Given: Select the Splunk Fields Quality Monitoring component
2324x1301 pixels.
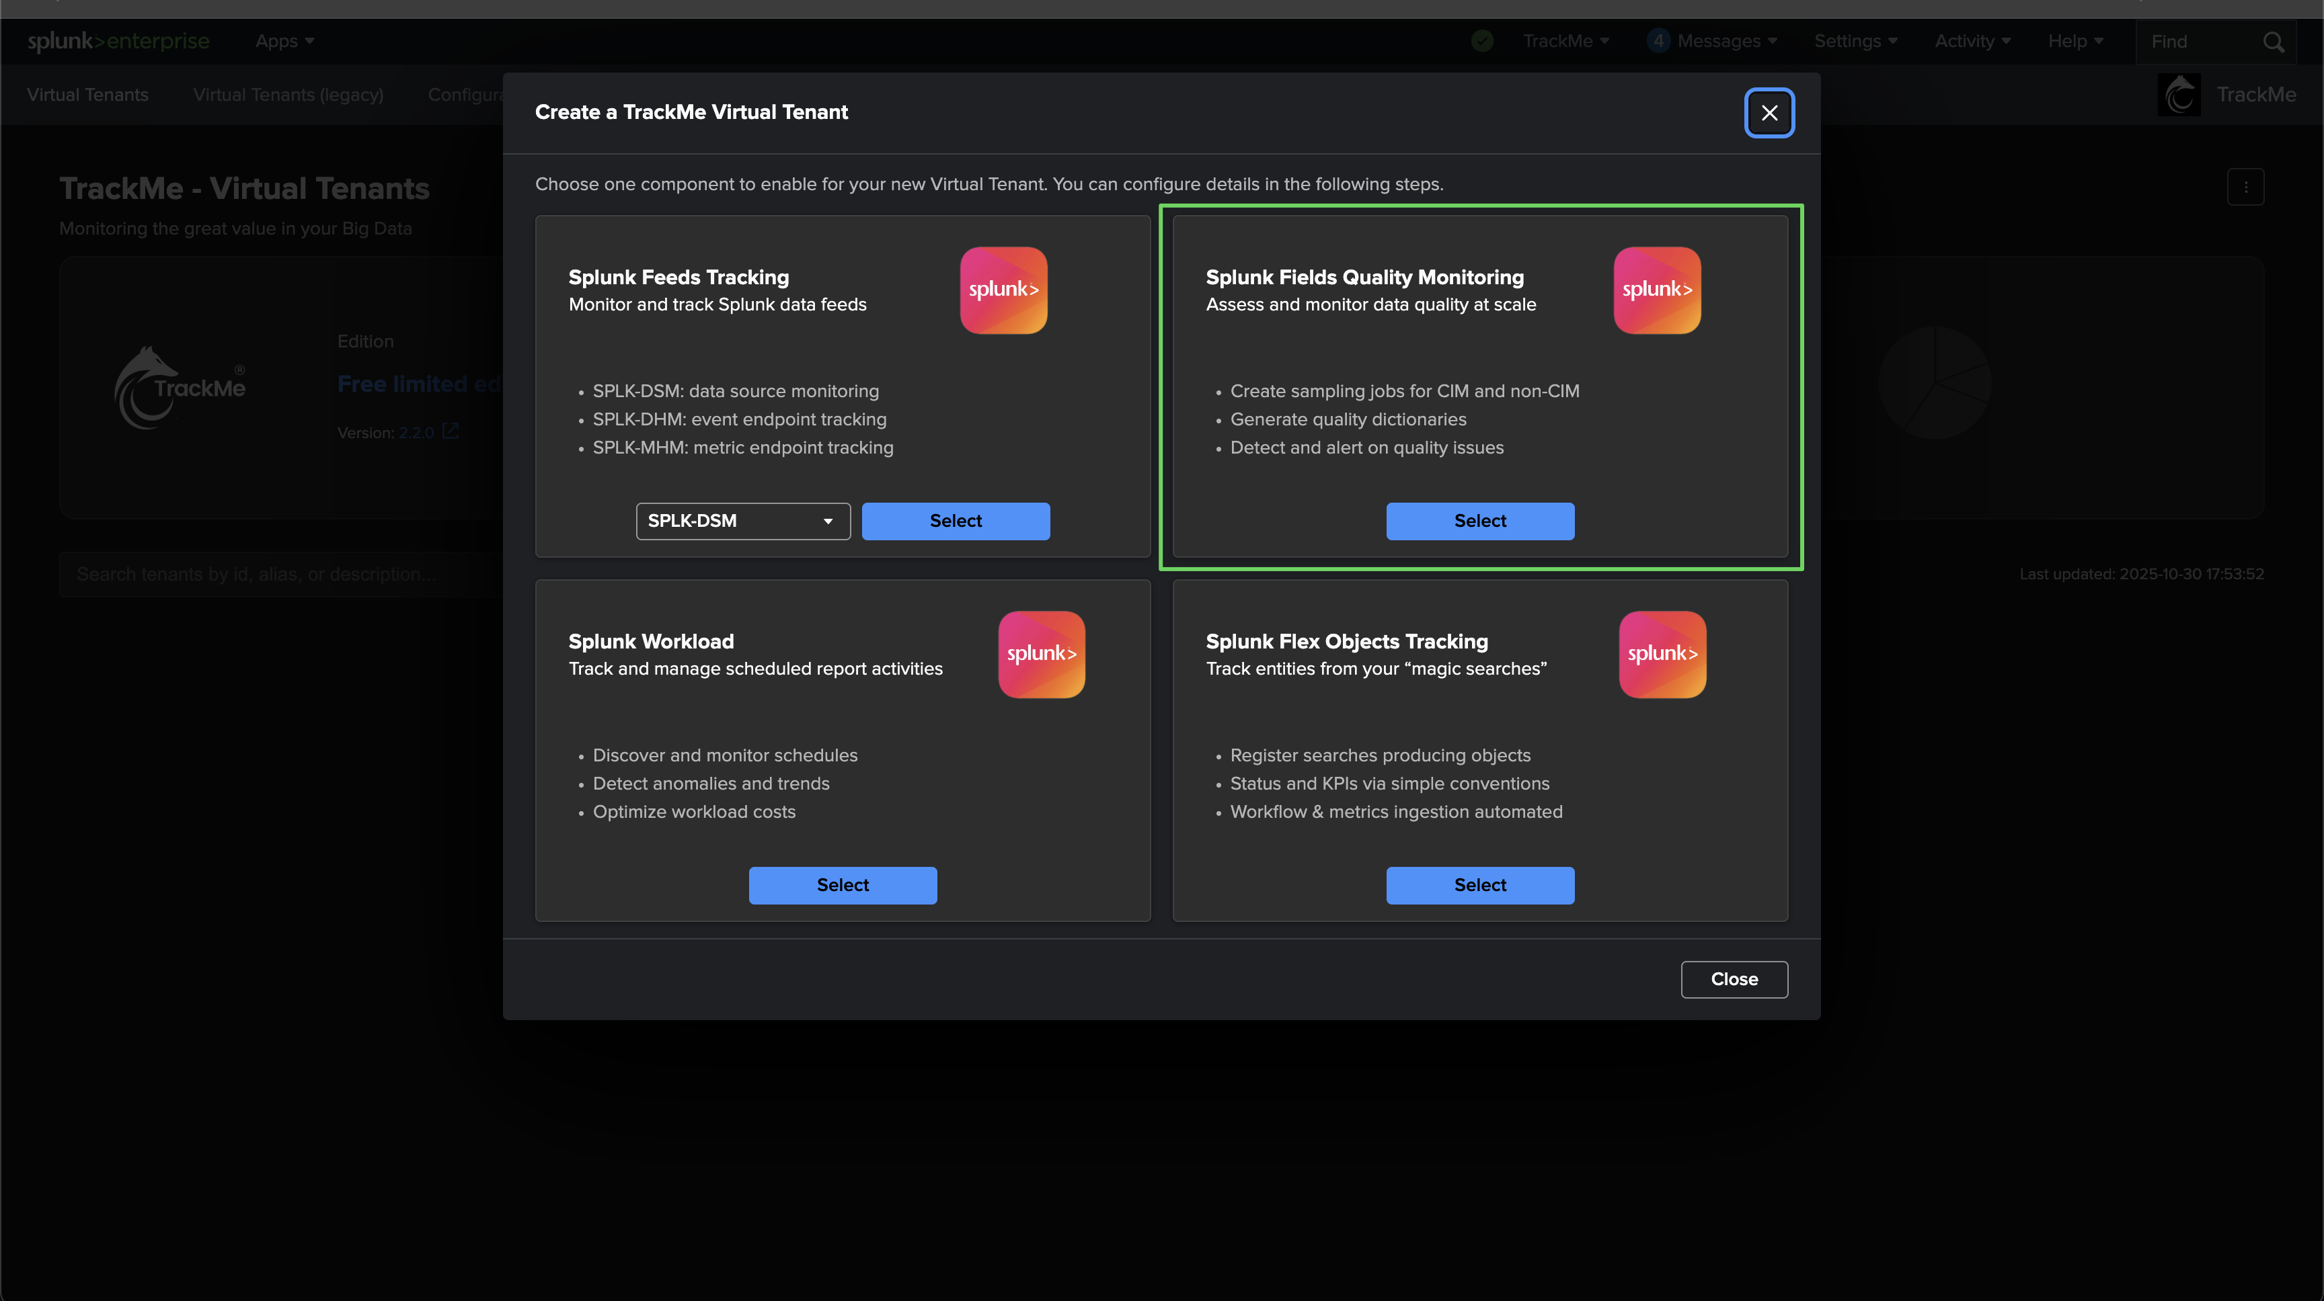Looking at the screenshot, I should 1479,521.
